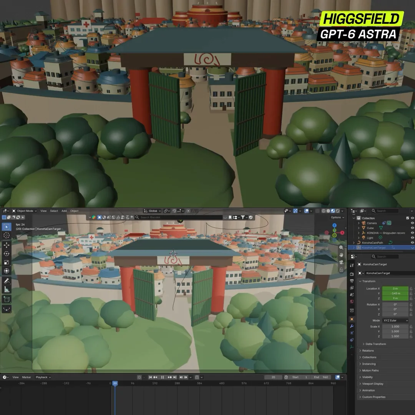The image size is (415, 415).
Task: Open the Object Mode dropdown
Action: click(x=24, y=211)
